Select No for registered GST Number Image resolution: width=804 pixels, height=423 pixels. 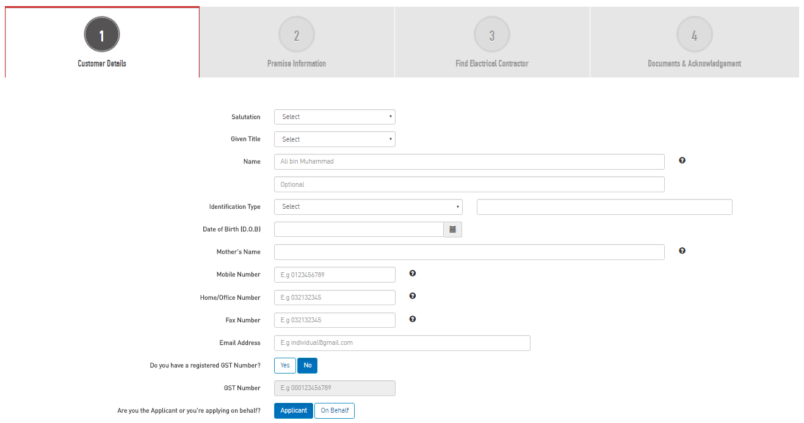(308, 366)
